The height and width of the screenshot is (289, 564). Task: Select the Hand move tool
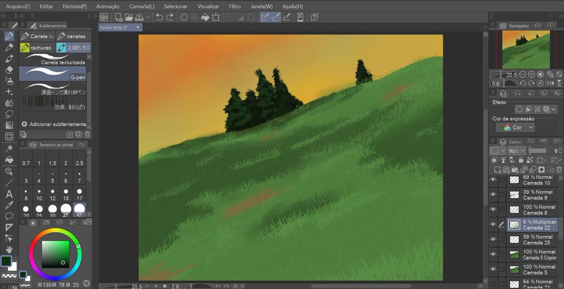(x=8, y=250)
